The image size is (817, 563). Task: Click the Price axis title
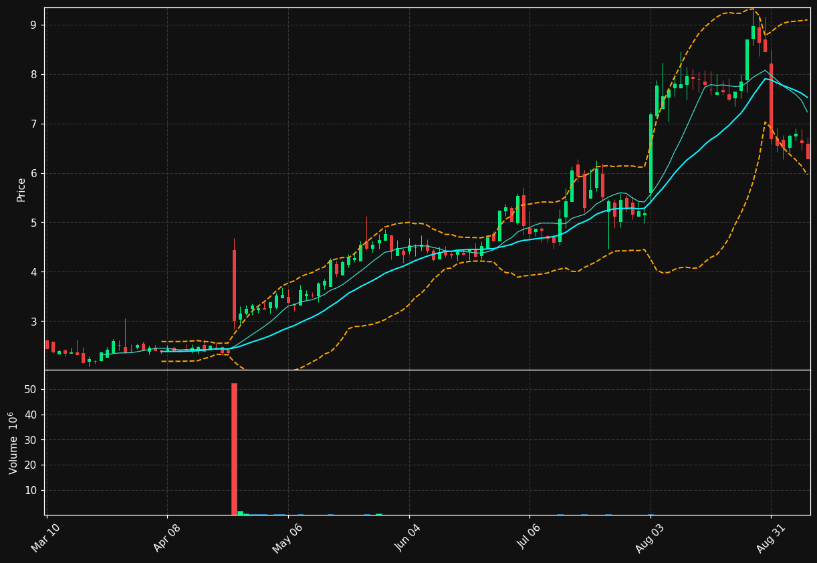coord(21,190)
